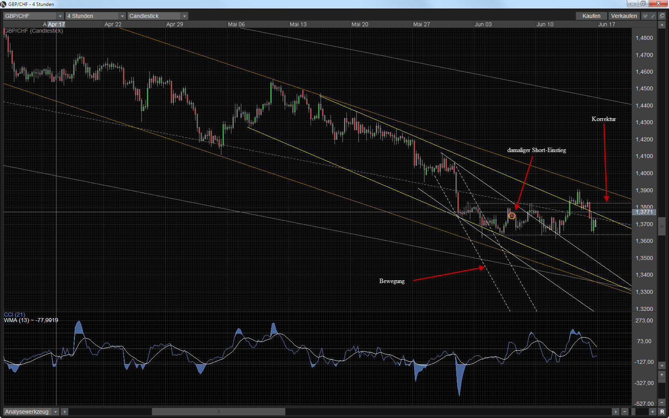
Task: Expand the Analysewerkzeug dropdown arrow
Action: 56,412
